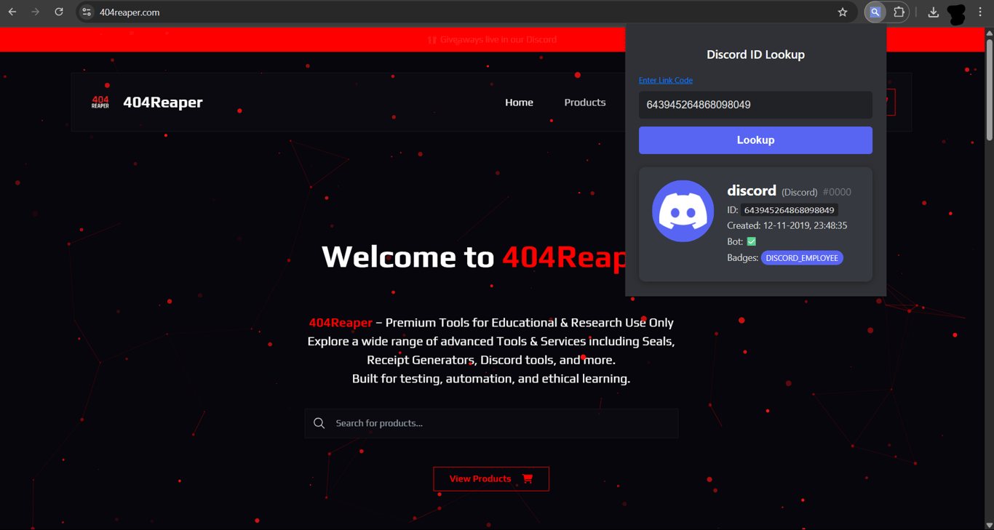Click the search magnifier in product search
The image size is (994, 530).
tap(319, 423)
